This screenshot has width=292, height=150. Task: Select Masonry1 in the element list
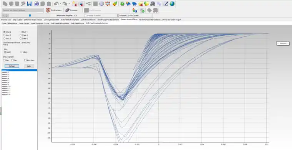click(19, 70)
